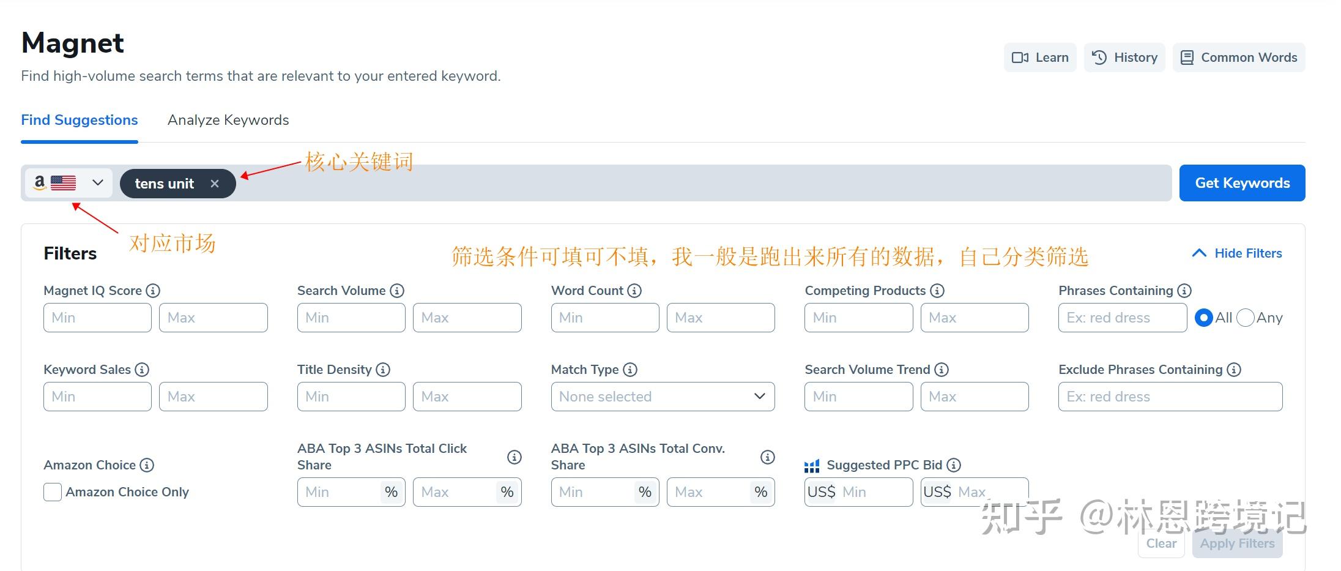
Task: Focus Keyword Sales Min field
Action: click(97, 397)
